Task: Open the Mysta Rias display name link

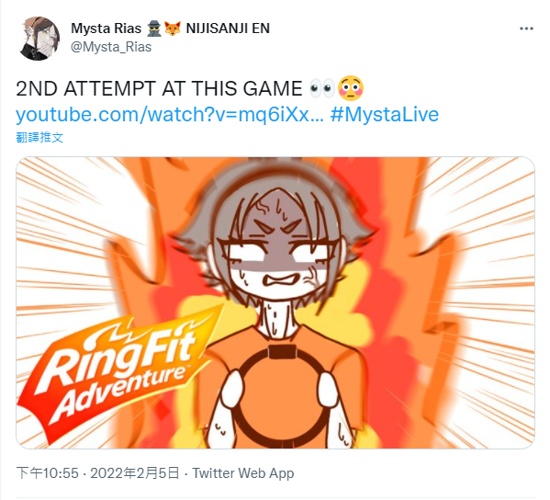Action: coord(107,28)
